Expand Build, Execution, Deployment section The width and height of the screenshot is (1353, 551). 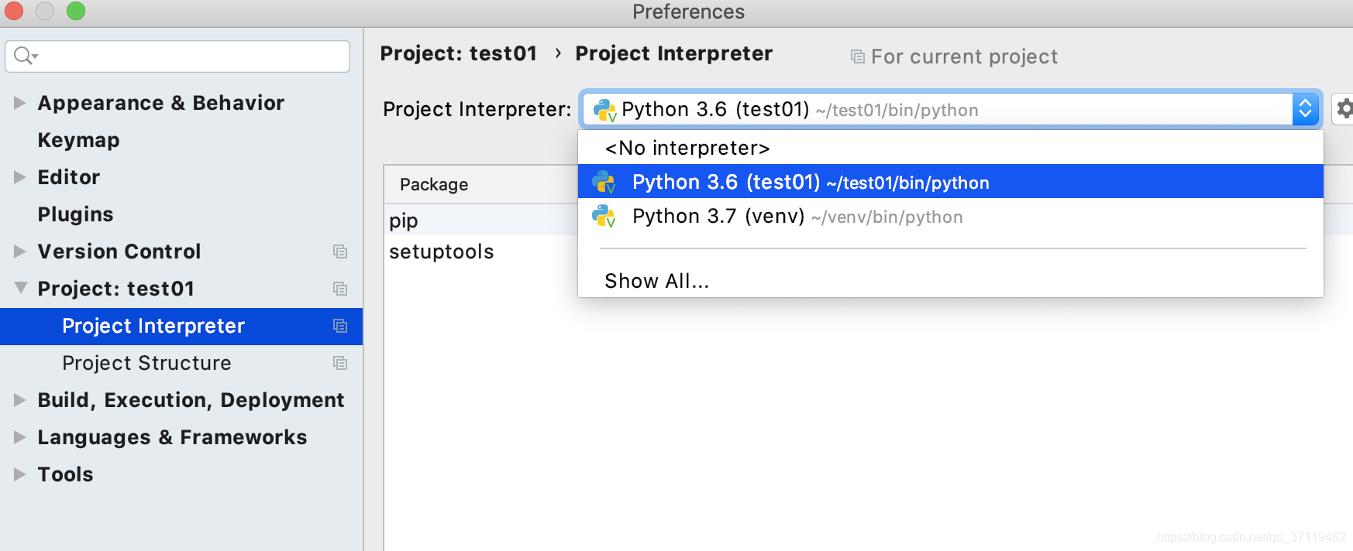pyautogui.click(x=19, y=400)
